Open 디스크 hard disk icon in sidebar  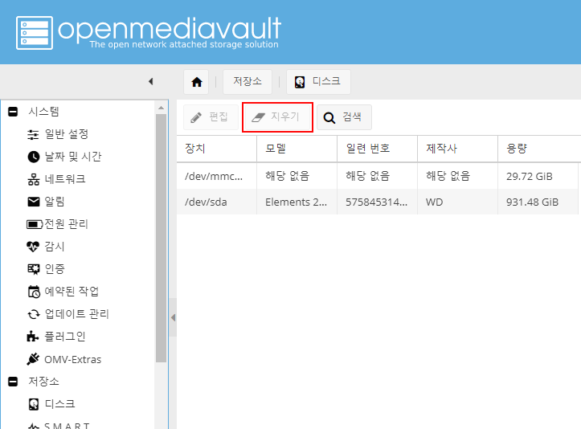(33, 404)
